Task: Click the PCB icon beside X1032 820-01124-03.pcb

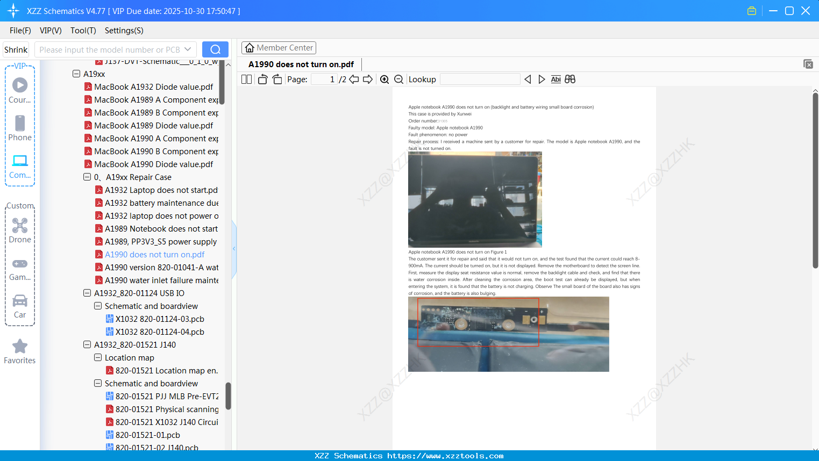Action: (x=110, y=319)
